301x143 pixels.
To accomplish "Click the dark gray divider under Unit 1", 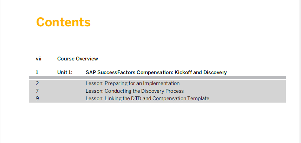I will (157, 77).
